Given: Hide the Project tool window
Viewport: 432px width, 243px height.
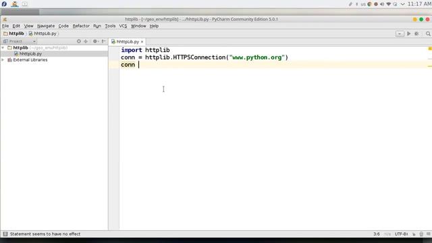Looking at the screenshot, I should [103, 41].
